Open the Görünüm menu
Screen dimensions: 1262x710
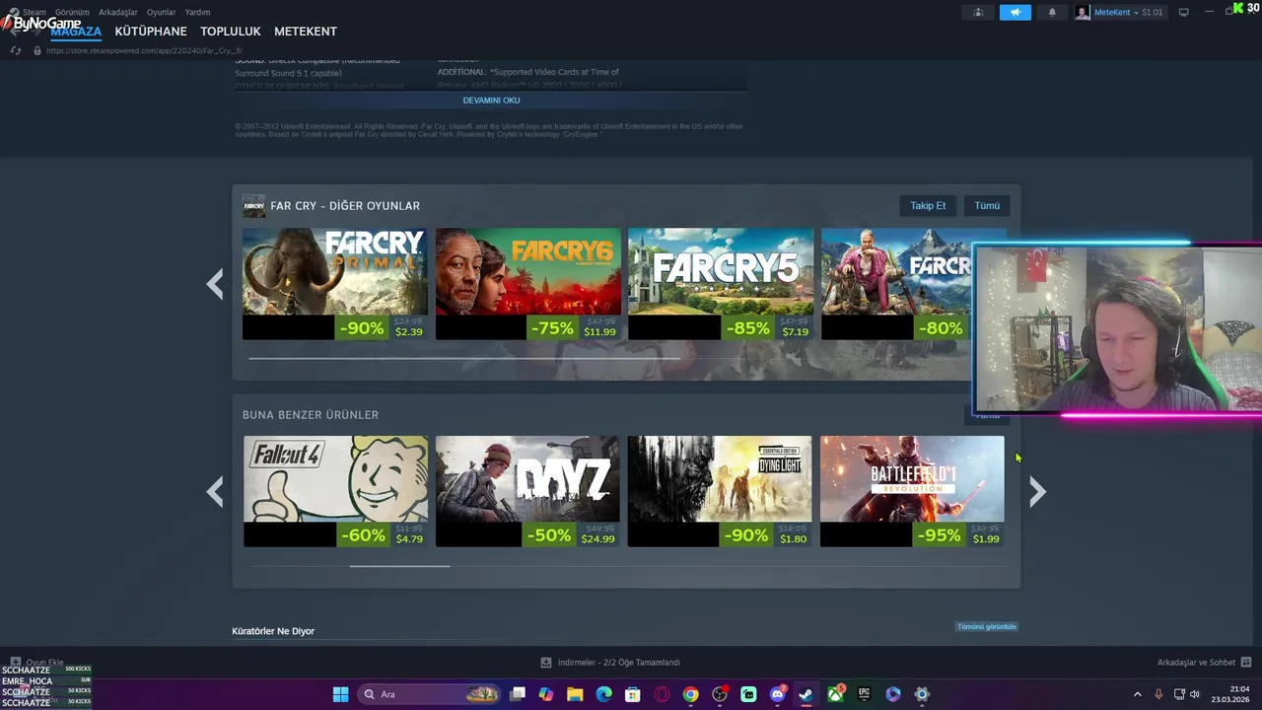(x=72, y=12)
